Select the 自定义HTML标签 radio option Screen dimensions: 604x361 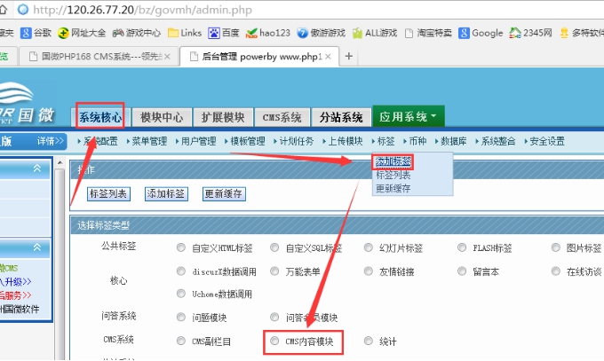pyautogui.click(x=181, y=248)
